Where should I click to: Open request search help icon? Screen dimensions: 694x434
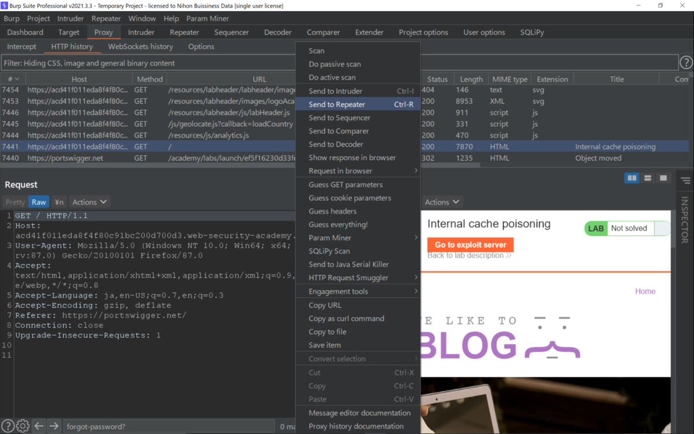click(8, 426)
